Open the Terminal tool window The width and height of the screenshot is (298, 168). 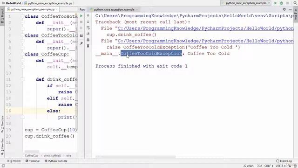click(x=33, y=161)
